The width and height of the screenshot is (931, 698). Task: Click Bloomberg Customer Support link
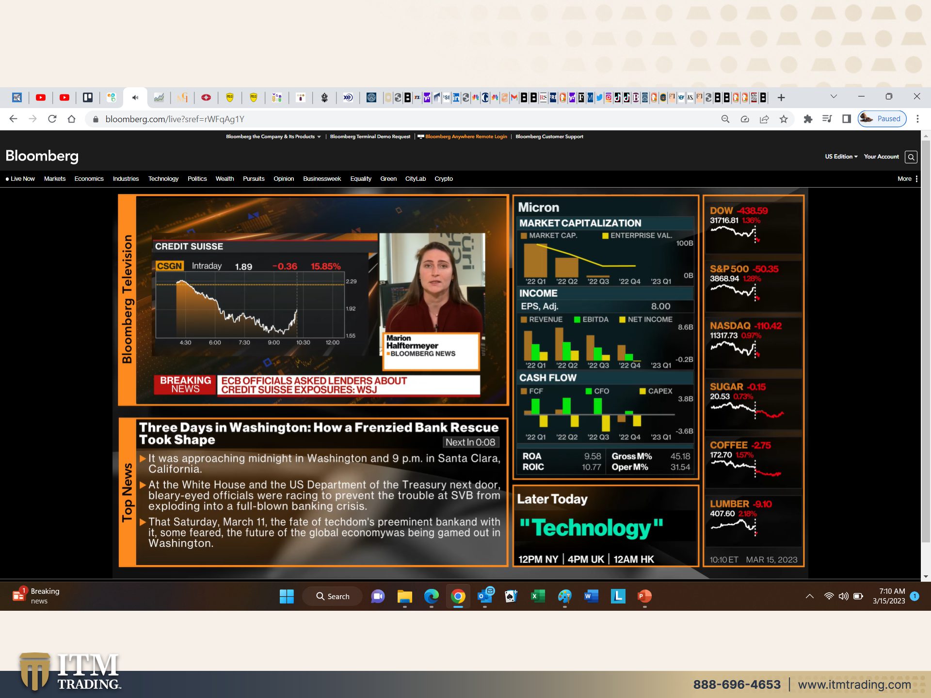549,137
